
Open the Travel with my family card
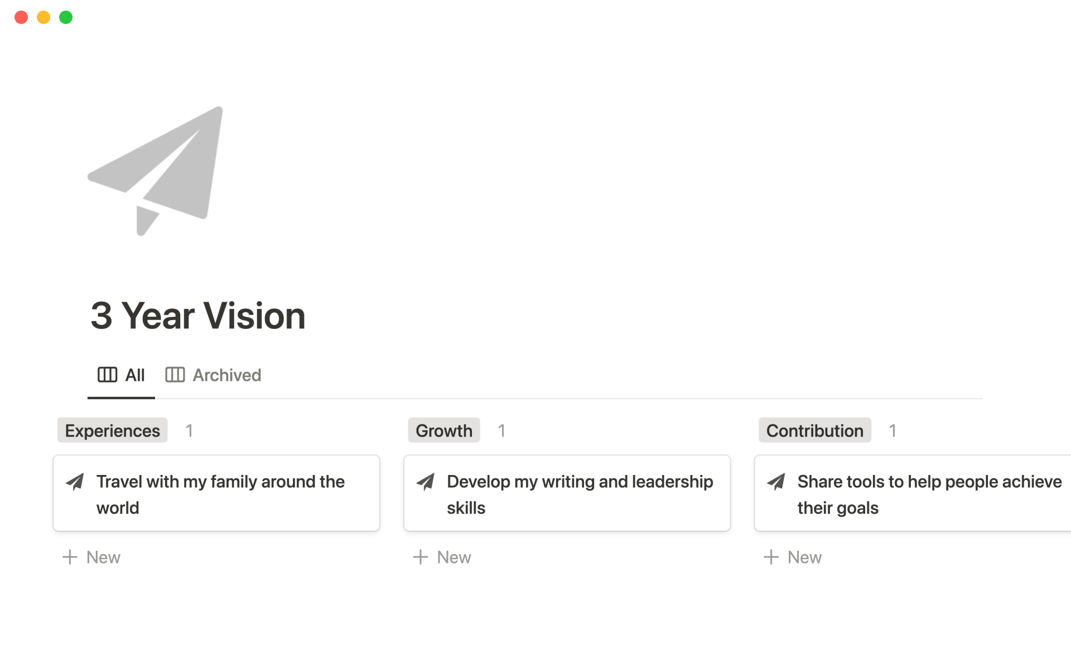(x=220, y=495)
